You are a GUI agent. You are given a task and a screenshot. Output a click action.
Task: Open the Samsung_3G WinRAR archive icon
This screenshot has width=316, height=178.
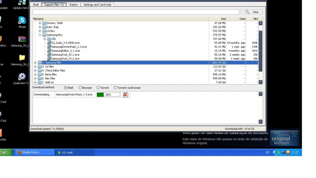coord(22,39)
